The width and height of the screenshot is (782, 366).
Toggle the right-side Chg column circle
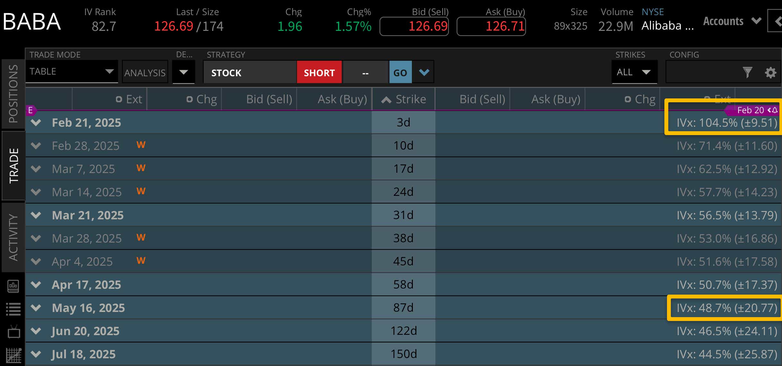627,99
